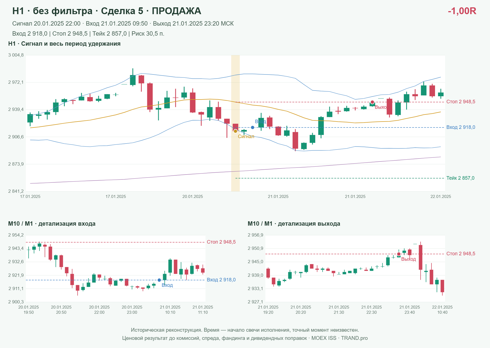Click 'Стоп 2 948,5' label in entry detail chart
The height and width of the screenshot is (348, 490).
[221, 242]
